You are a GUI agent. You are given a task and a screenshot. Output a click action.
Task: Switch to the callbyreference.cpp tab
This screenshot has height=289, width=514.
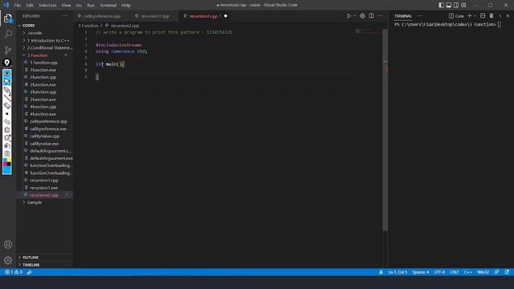coord(102,16)
